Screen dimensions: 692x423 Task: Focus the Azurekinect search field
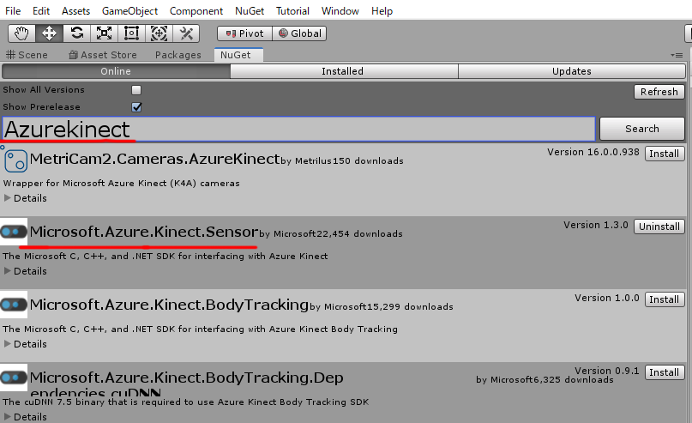click(x=298, y=129)
